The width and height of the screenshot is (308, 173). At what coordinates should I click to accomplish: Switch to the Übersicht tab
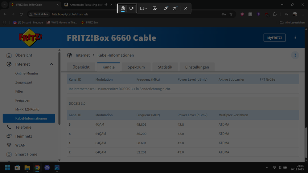click(x=81, y=67)
